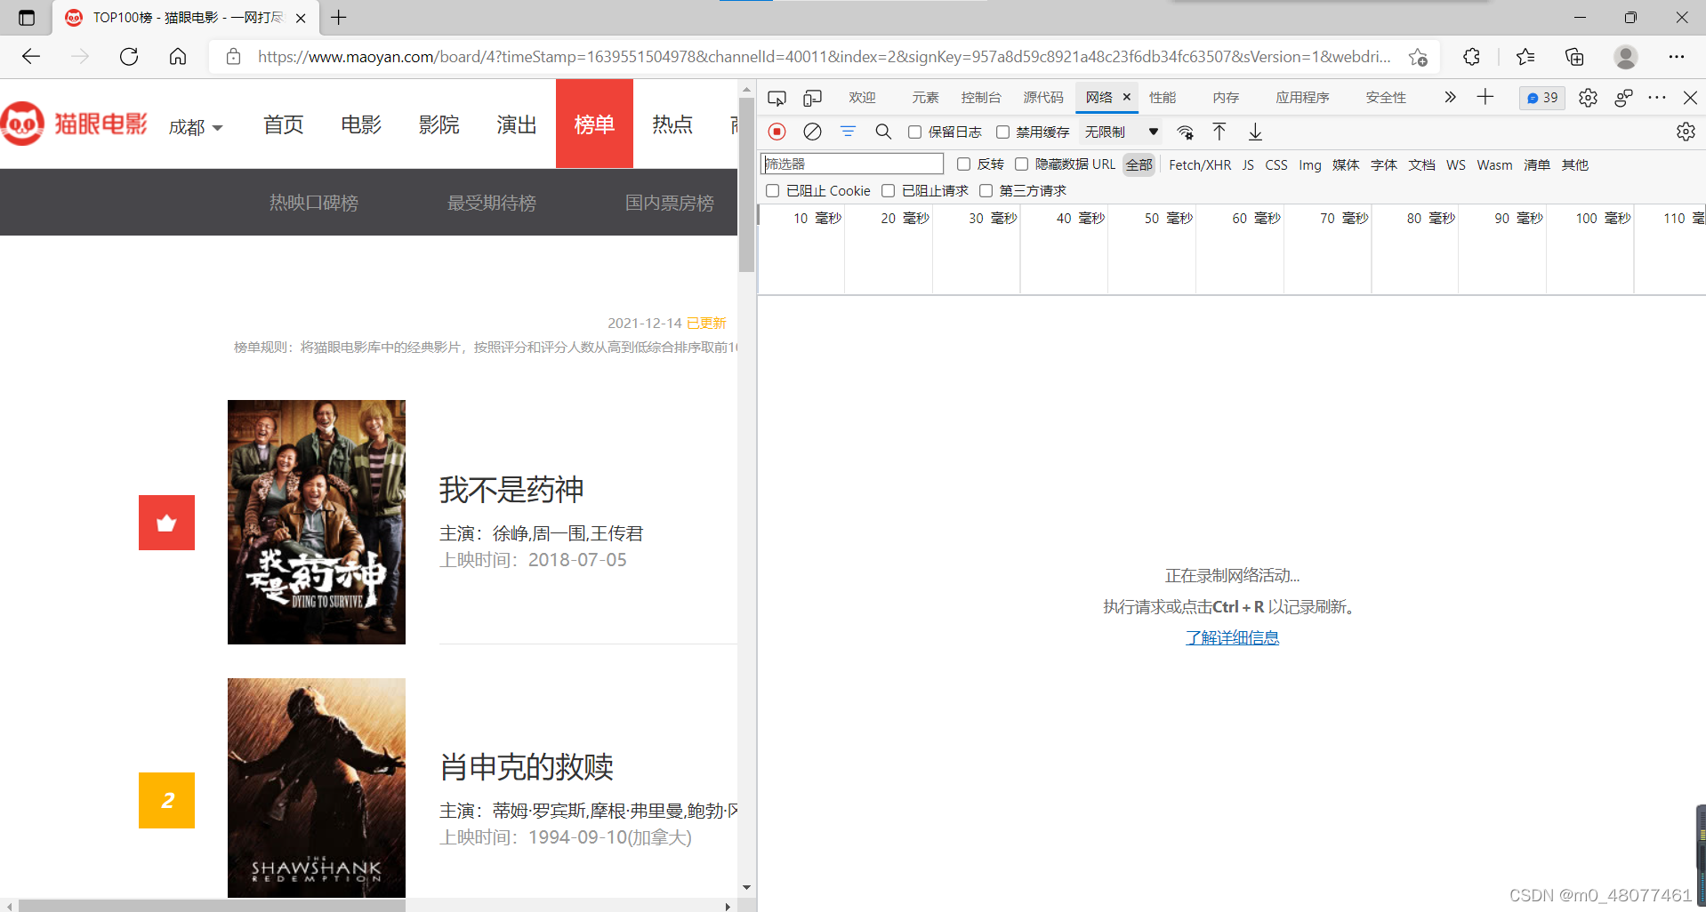Open network conditions wifi icon

[x=1185, y=132]
